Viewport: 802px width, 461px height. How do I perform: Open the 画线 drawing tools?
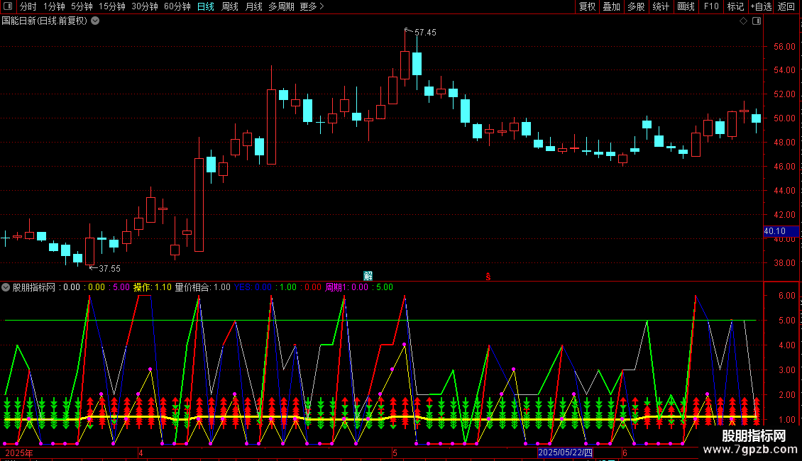click(686, 6)
